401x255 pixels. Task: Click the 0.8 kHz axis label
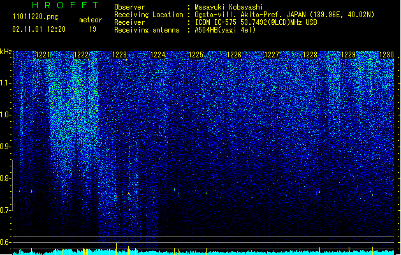[5, 178]
